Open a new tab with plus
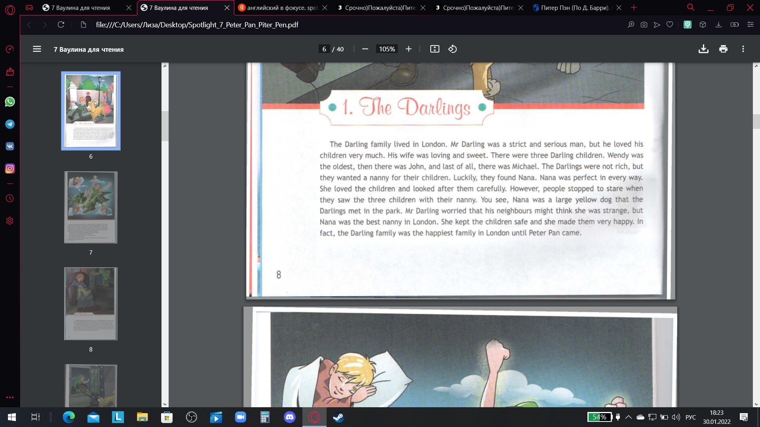Viewport: 760px width, 427px height. click(x=634, y=8)
